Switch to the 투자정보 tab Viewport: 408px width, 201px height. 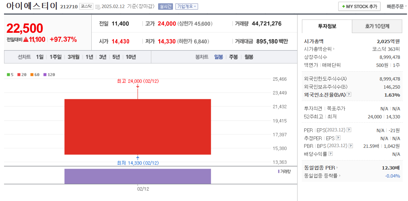pos(327,26)
